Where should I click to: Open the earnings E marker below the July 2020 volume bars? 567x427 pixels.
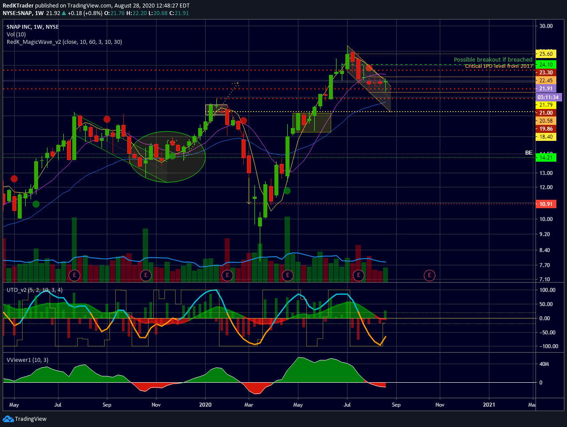pyautogui.click(x=358, y=276)
